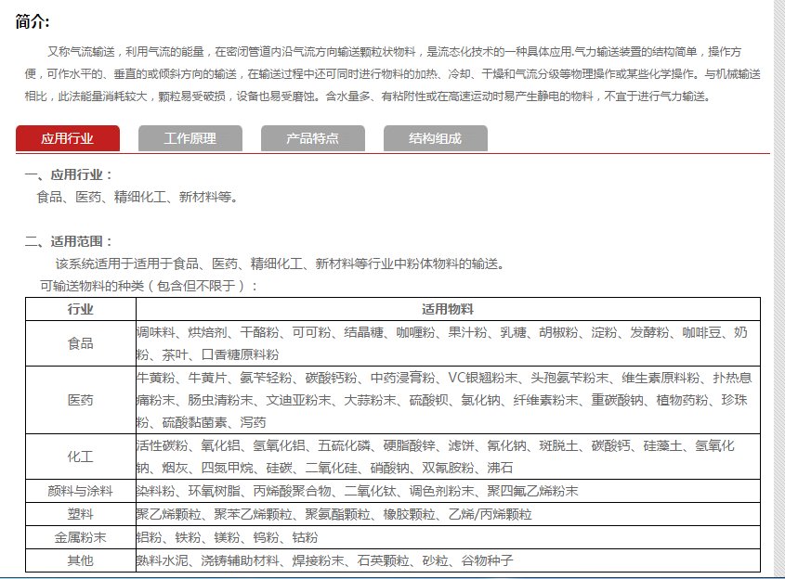The image size is (785, 579).
Task: Click the 行业 table header
Action: pyautogui.click(x=81, y=309)
